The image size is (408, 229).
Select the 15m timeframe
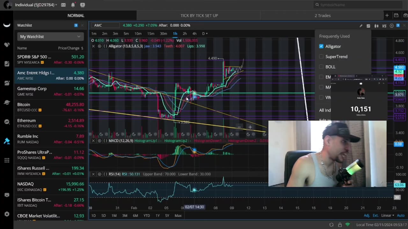[x=151, y=34]
